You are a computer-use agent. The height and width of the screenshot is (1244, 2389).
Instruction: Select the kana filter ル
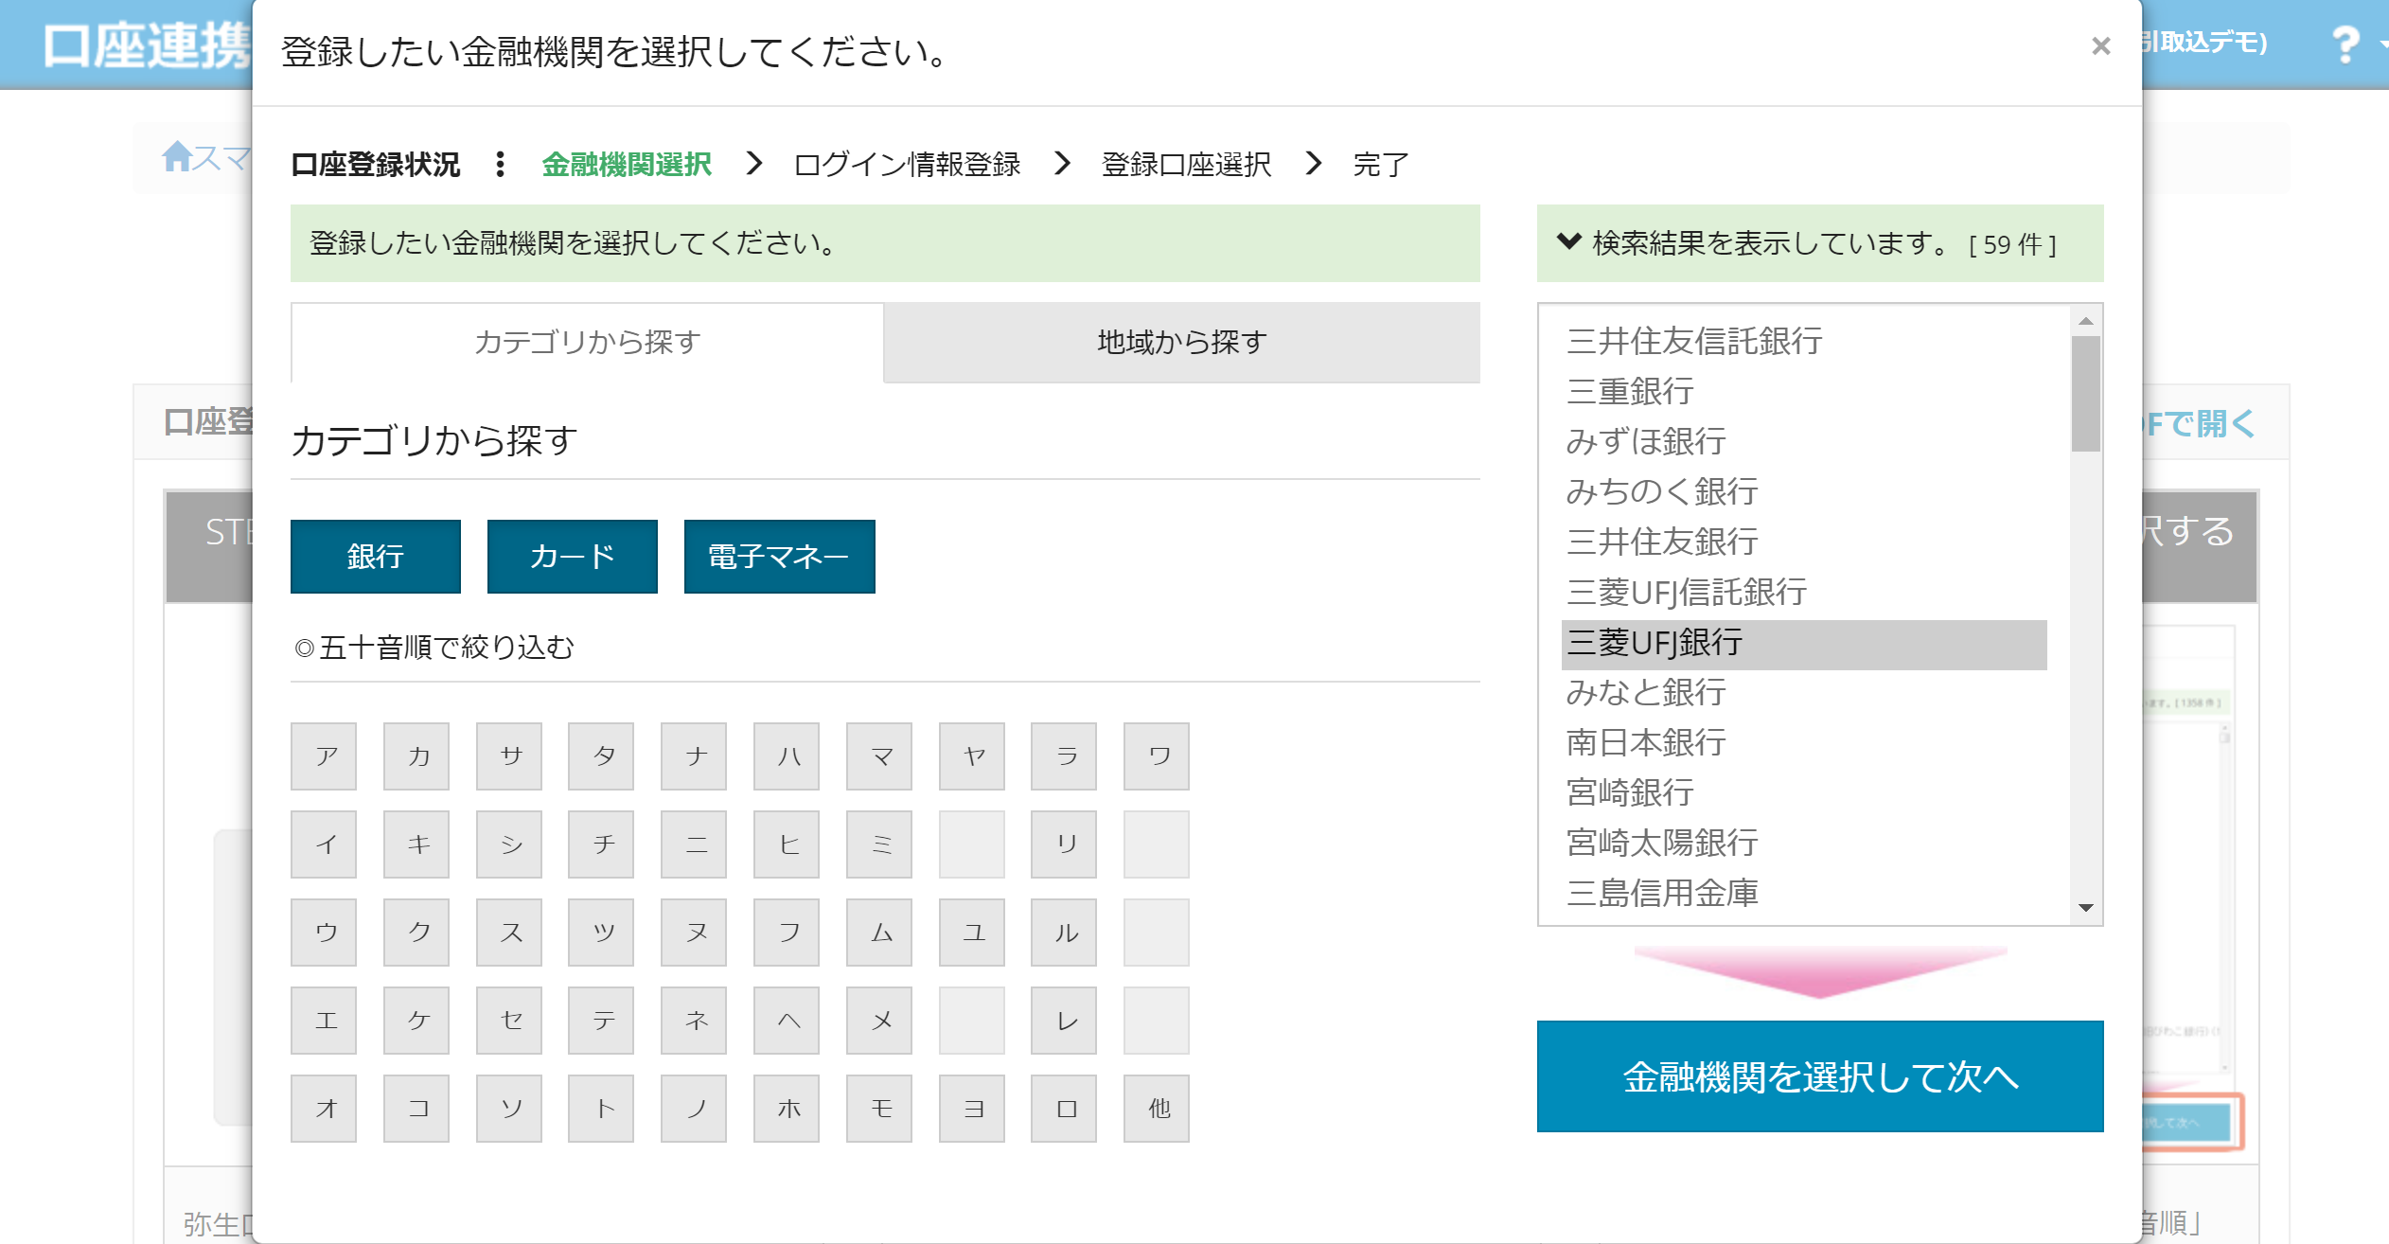click(x=1064, y=933)
